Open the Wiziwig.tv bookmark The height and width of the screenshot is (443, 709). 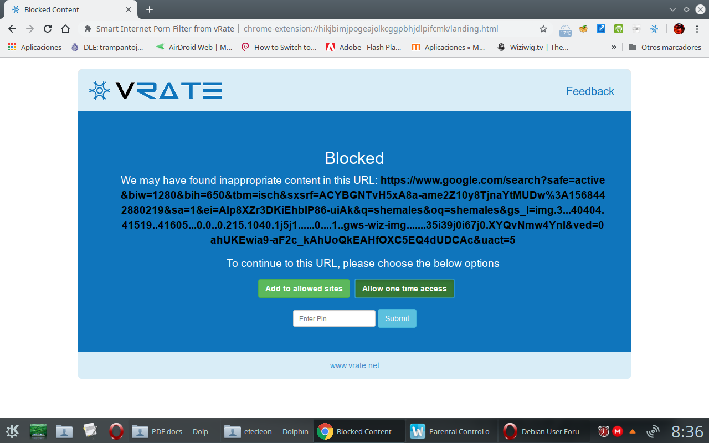(x=533, y=47)
